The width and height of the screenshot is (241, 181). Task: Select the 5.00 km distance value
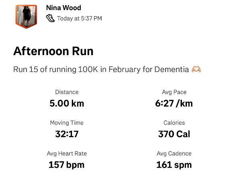[x=67, y=103]
